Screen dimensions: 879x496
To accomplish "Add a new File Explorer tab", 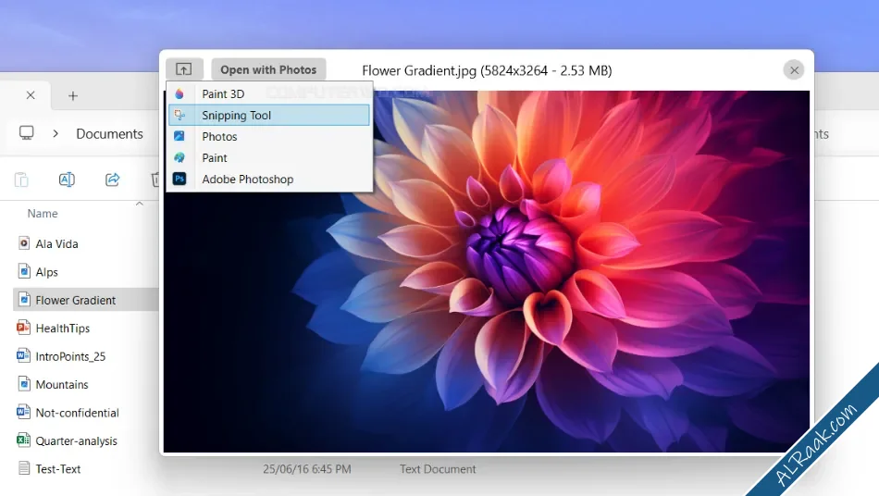I will click(x=73, y=96).
